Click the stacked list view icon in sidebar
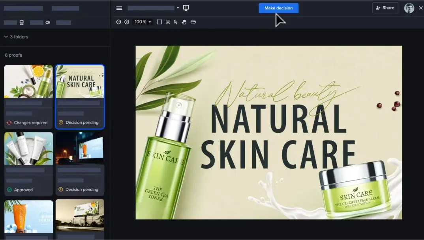This screenshot has height=240, width=424. [x=22, y=23]
